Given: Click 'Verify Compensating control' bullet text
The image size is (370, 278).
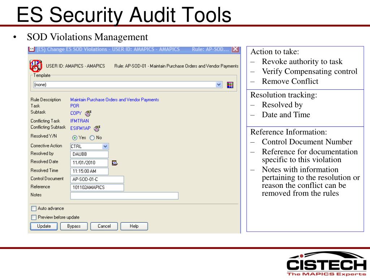Looking at the screenshot, I should tap(310, 71).
